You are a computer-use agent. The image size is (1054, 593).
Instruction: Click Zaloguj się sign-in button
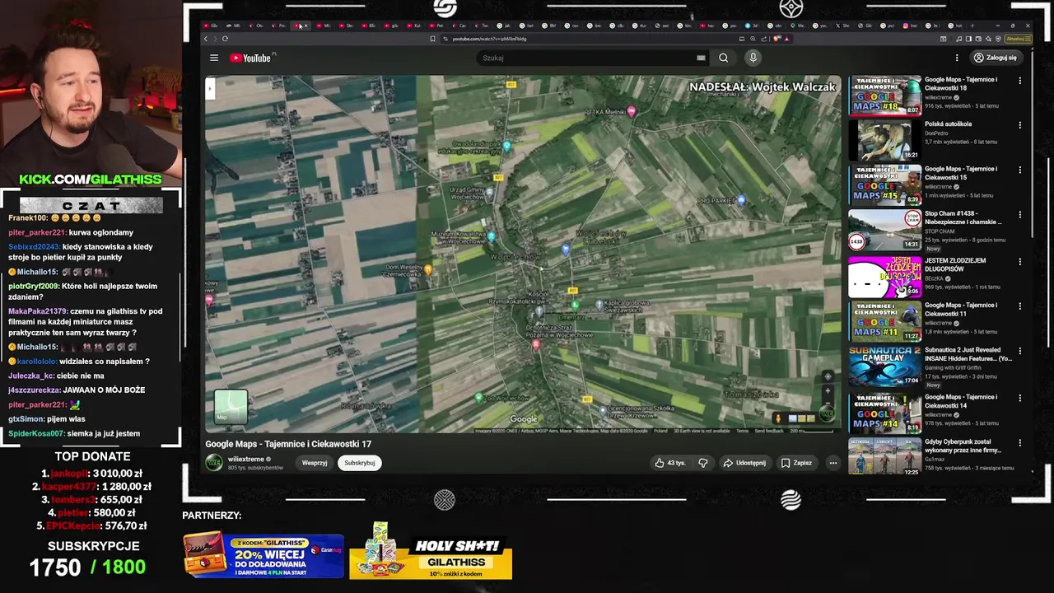pos(995,58)
